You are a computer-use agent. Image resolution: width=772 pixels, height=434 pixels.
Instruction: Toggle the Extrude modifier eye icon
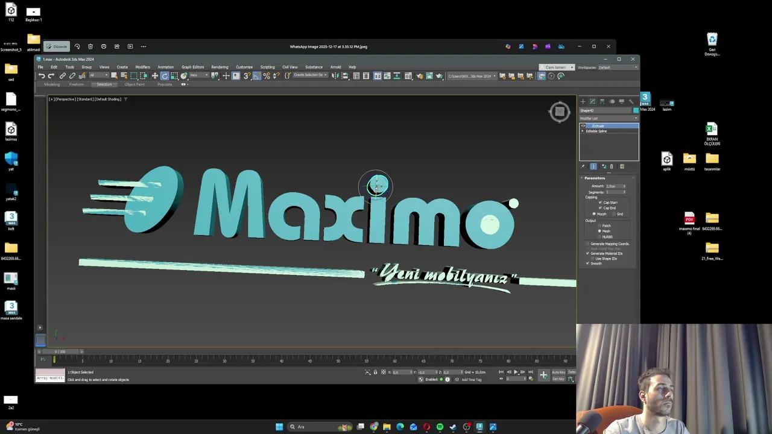[583, 126]
